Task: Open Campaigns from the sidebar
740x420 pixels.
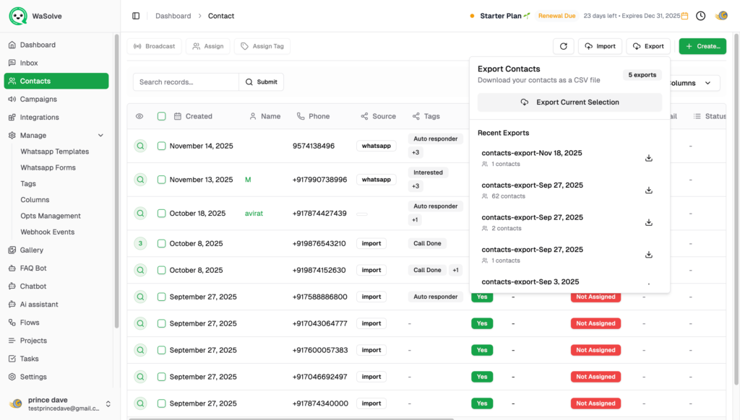Action: tap(38, 100)
